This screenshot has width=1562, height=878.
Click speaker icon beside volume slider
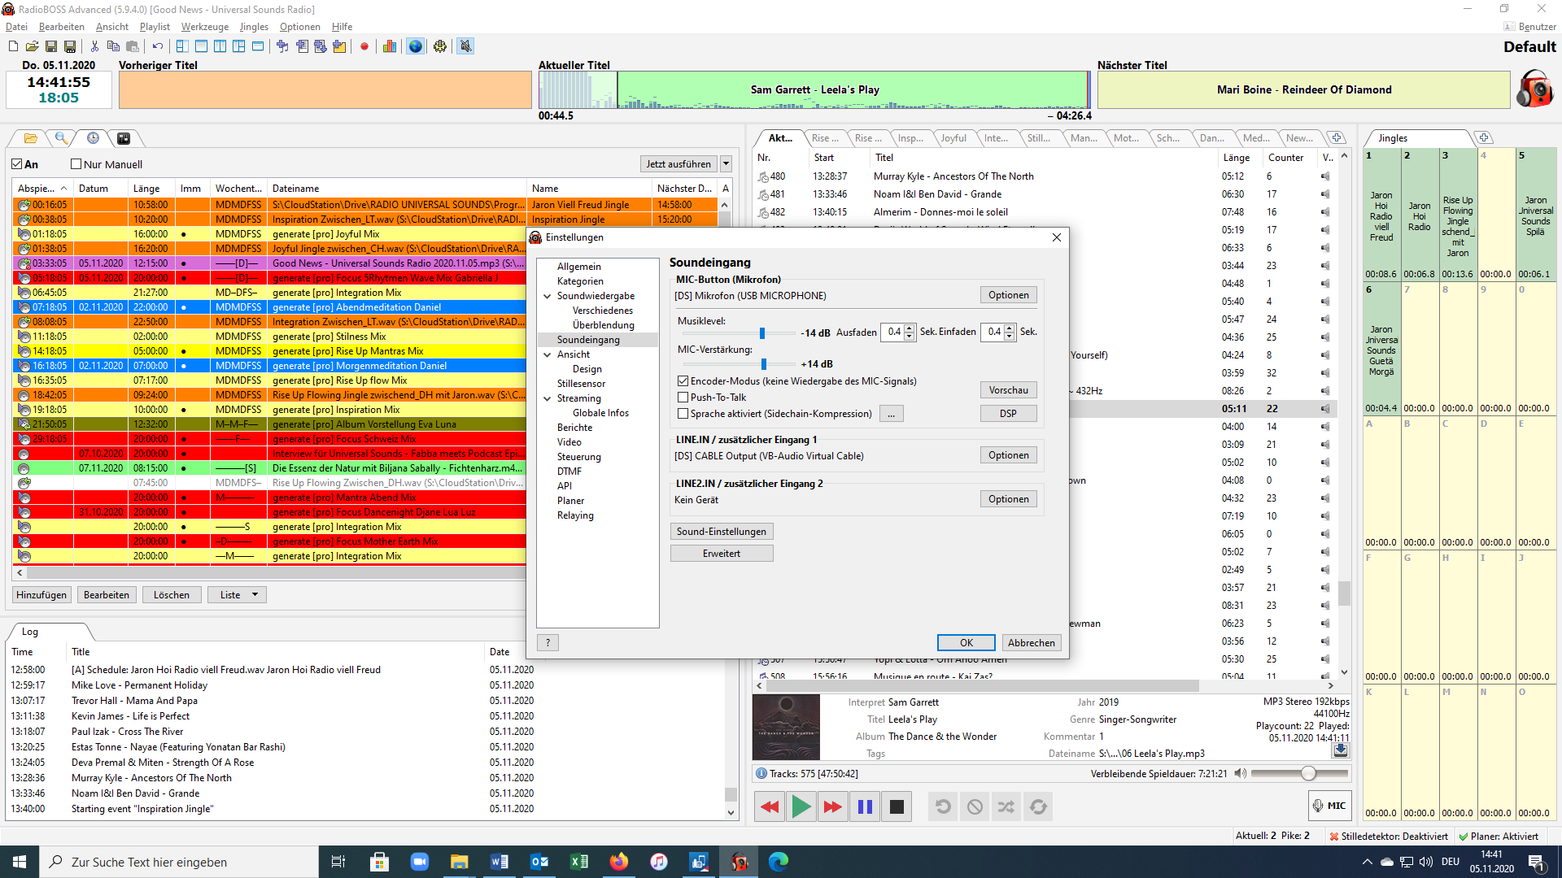[x=1240, y=773]
